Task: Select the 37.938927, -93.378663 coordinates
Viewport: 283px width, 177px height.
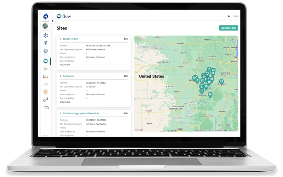Action: [x=96, y=120]
